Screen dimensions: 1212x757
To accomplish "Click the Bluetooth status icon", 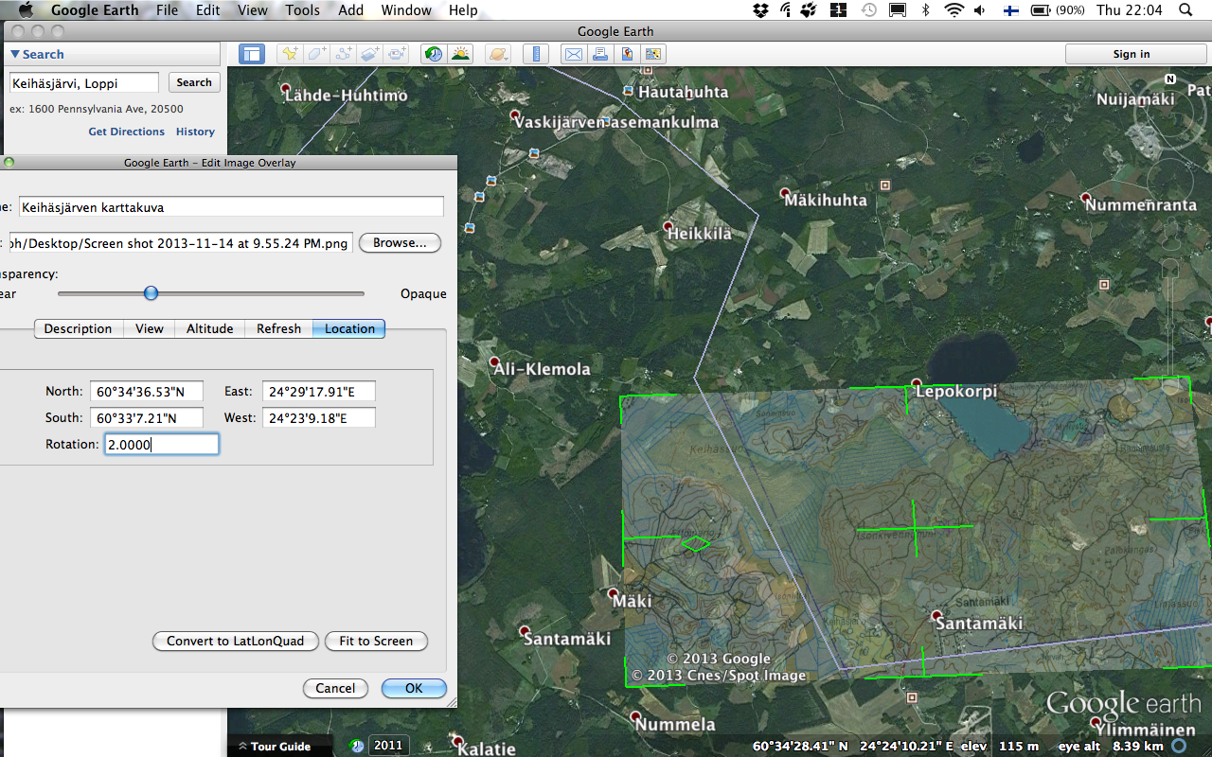I will (925, 10).
